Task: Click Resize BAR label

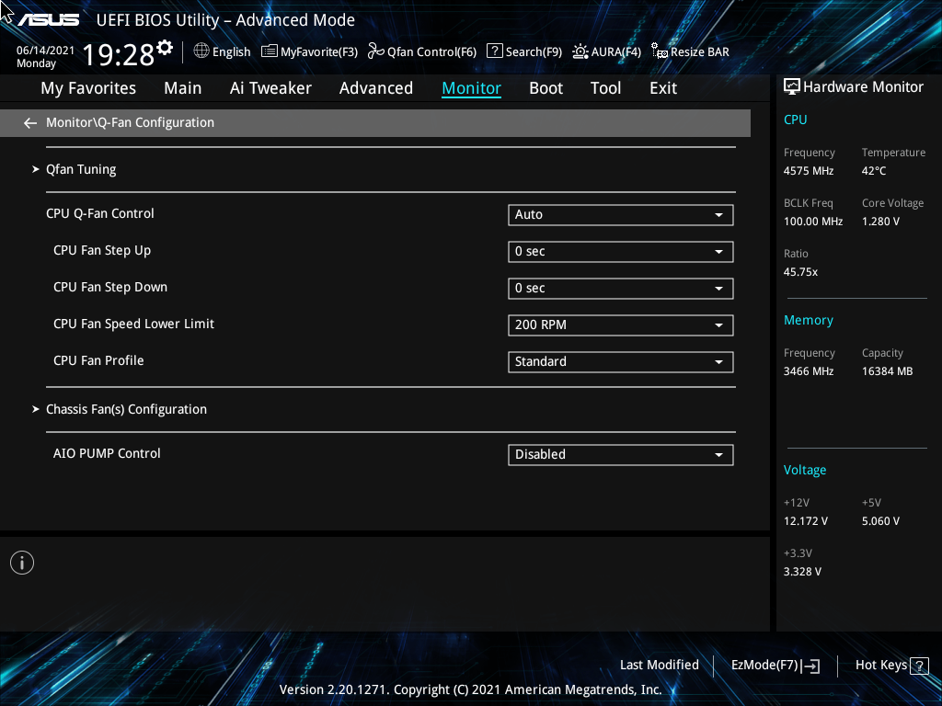Action: click(x=700, y=52)
